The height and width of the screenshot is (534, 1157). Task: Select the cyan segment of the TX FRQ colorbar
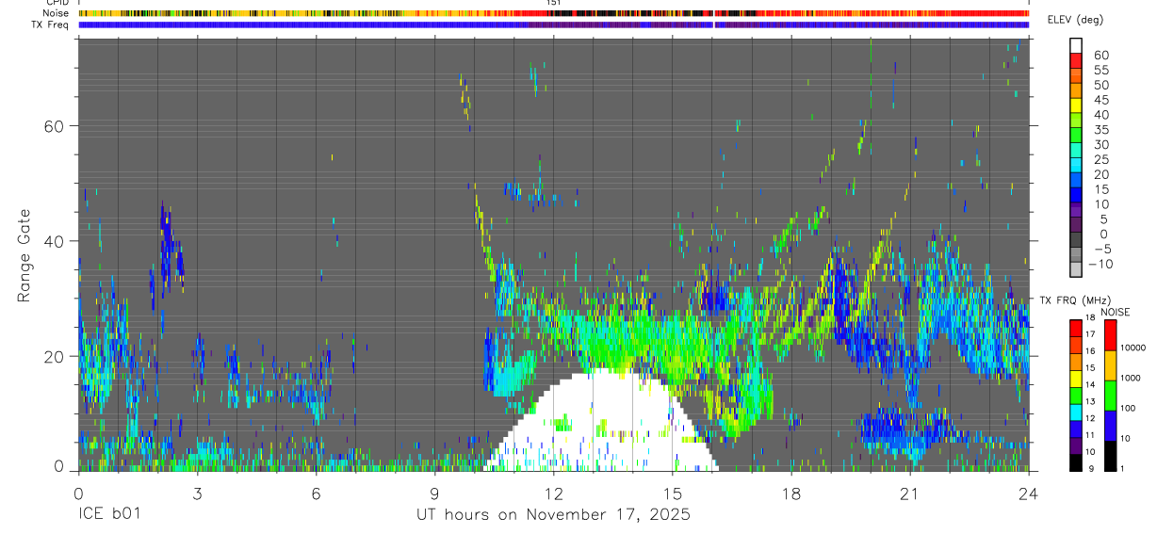coord(1075,413)
